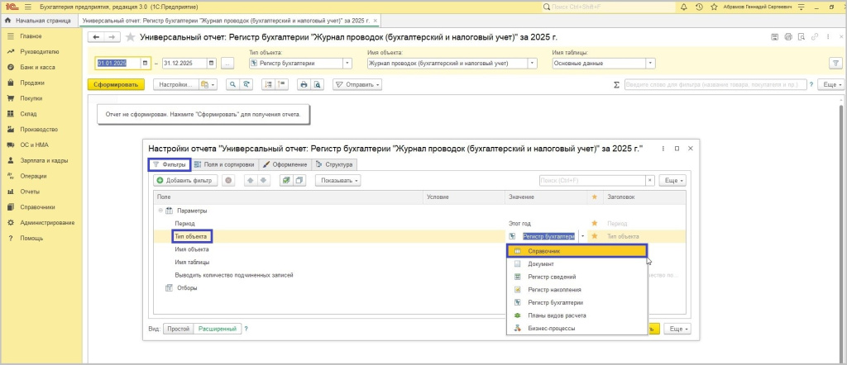This screenshot has height=365, width=847.
Task: Click the yellow Сформировать button
Action: [x=116, y=84]
